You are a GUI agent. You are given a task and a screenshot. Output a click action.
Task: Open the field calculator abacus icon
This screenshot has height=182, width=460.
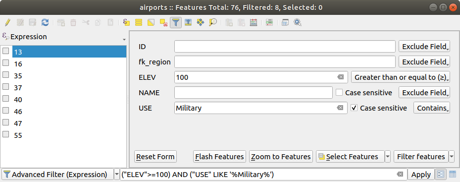click(254, 22)
